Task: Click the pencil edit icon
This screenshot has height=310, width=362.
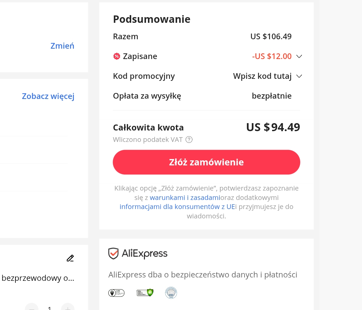Action: (x=70, y=258)
